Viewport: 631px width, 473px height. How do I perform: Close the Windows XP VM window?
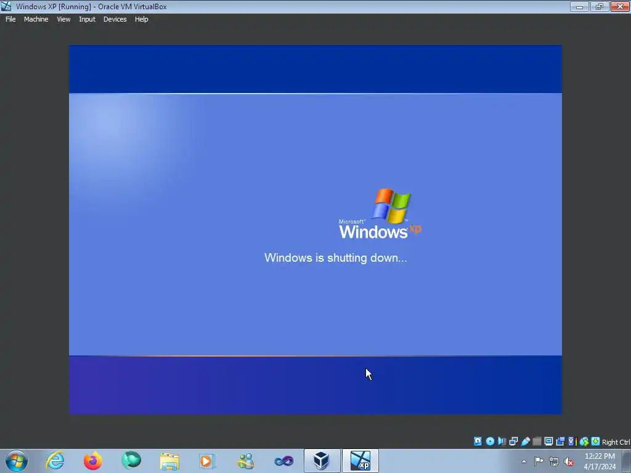click(620, 6)
